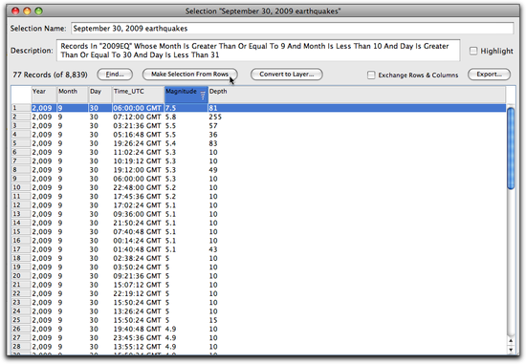This screenshot has width=526, height=364.
Task: Click time 05:16:48 GMT cell
Action: tap(138, 135)
